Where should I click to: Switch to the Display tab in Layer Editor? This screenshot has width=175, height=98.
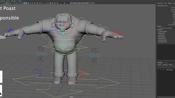coord(160,63)
